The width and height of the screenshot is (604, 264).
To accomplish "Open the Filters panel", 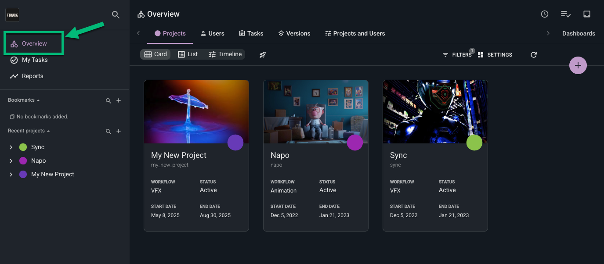I will (x=458, y=55).
